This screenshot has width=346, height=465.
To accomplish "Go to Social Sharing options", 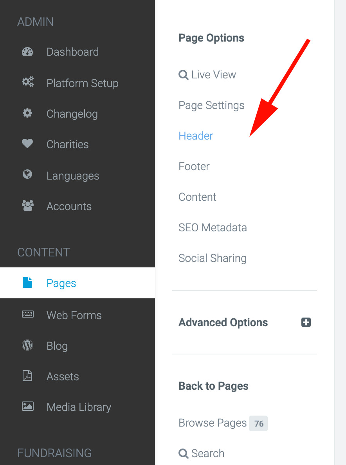I will [213, 258].
